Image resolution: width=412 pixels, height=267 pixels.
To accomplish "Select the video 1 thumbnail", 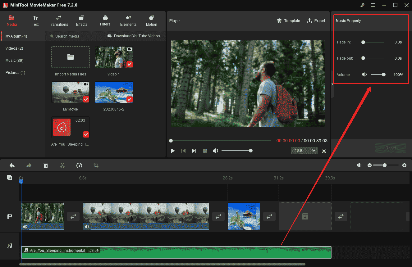I will point(114,57).
